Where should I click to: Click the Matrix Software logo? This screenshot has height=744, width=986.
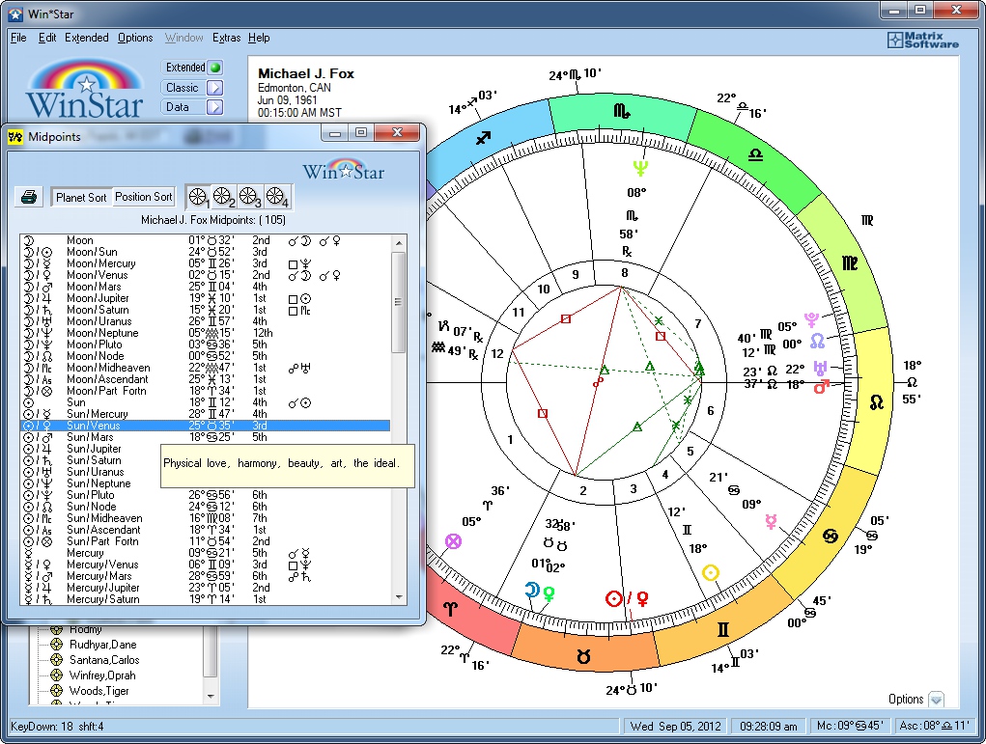(923, 41)
